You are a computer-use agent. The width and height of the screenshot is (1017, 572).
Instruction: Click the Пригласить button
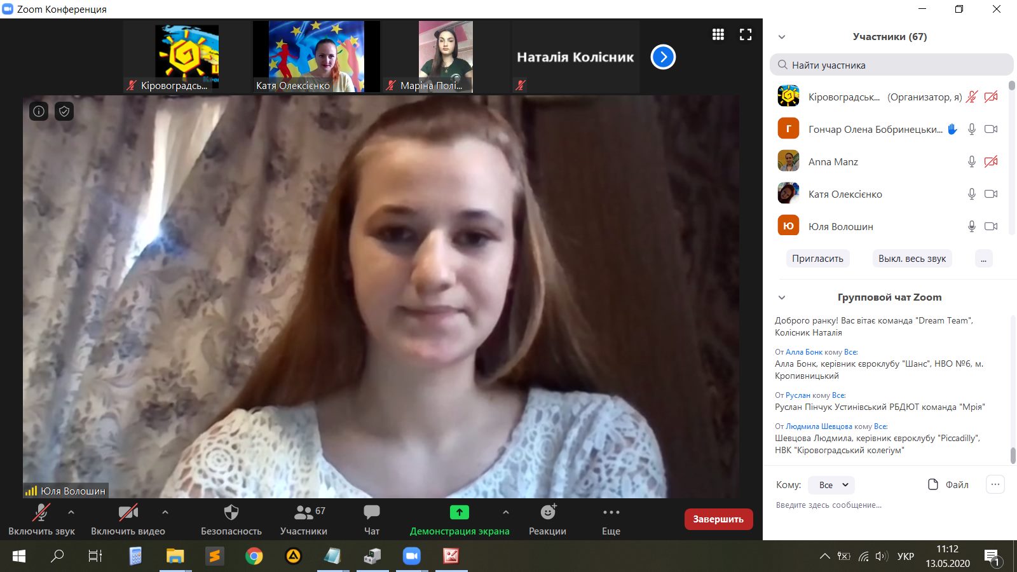click(x=817, y=259)
